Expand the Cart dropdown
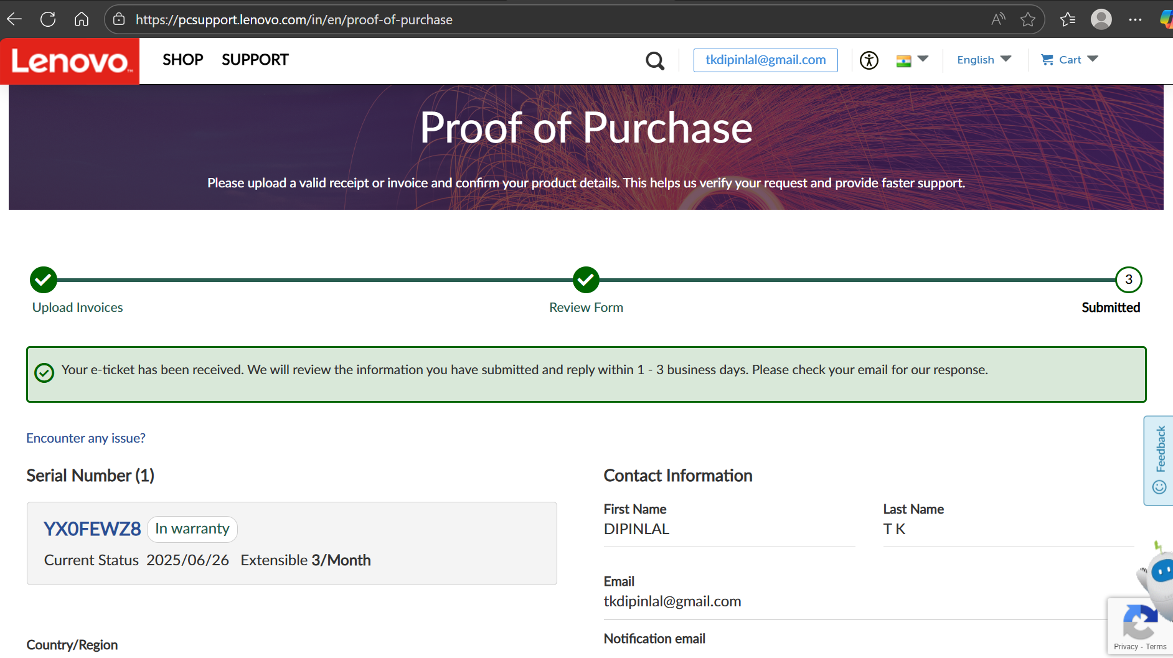1173x658 pixels. (x=1070, y=60)
